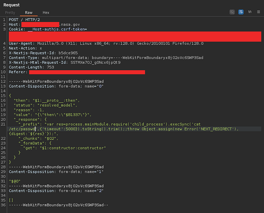Click the {digest:`${res}`}); line
This screenshot has height=213, width=264.
coord(34,134)
